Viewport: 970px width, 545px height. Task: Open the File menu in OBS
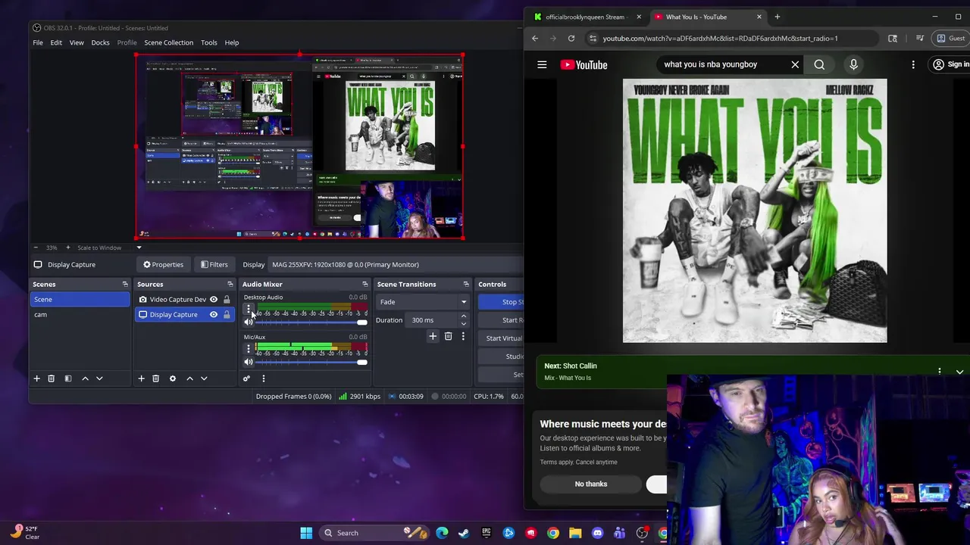click(x=38, y=42)
